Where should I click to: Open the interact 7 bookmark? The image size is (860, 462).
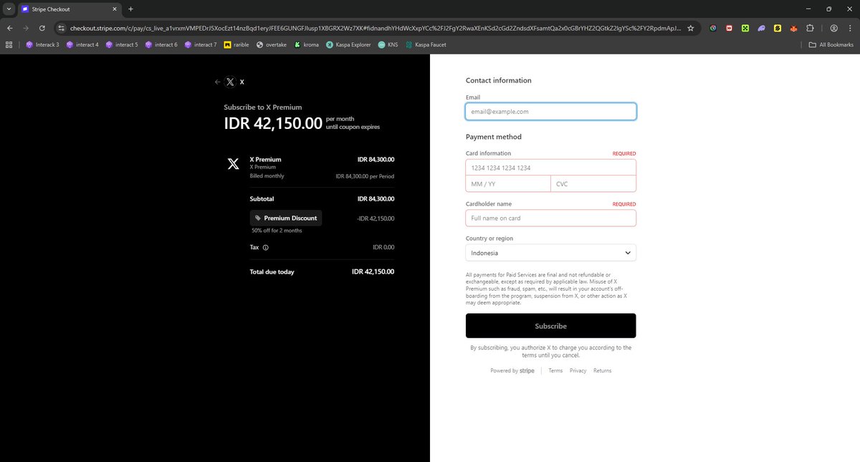click(x=201, y=44)
